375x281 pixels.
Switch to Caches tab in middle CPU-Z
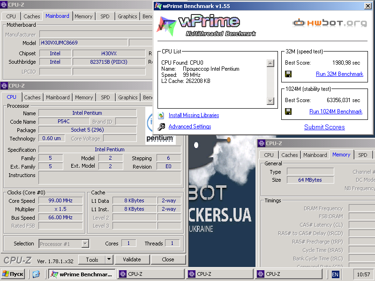(x=32, y=97)
